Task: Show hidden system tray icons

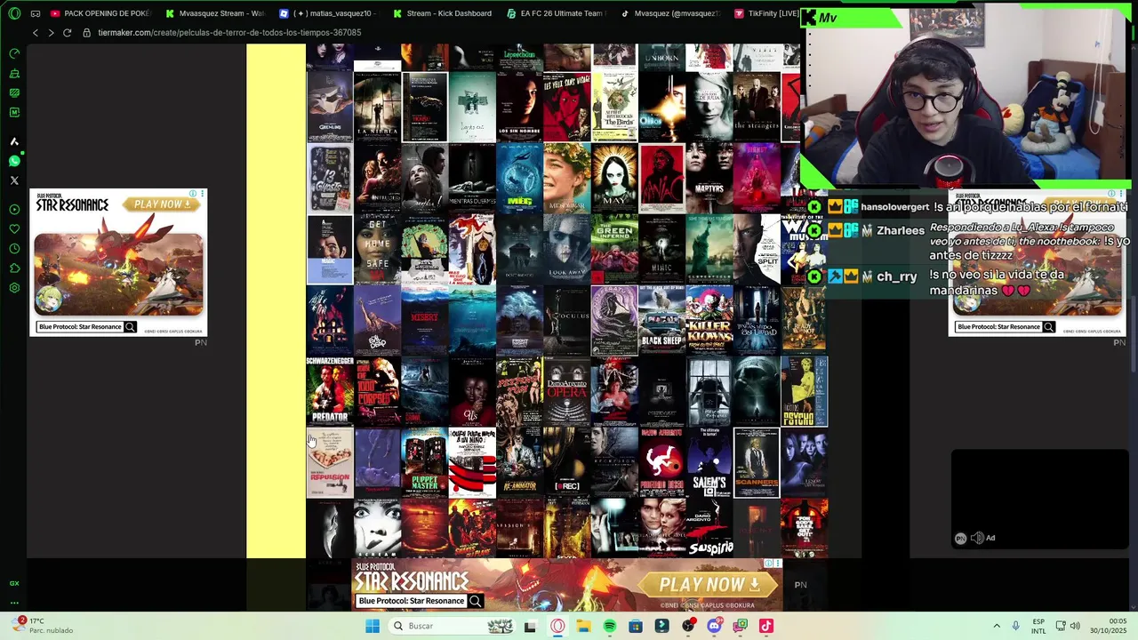Action: point(997,626)
